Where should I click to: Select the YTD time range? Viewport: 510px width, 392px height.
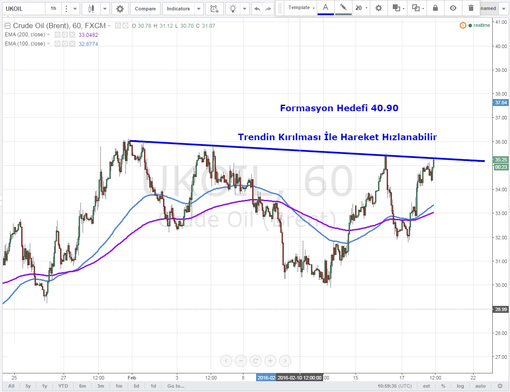63,386
